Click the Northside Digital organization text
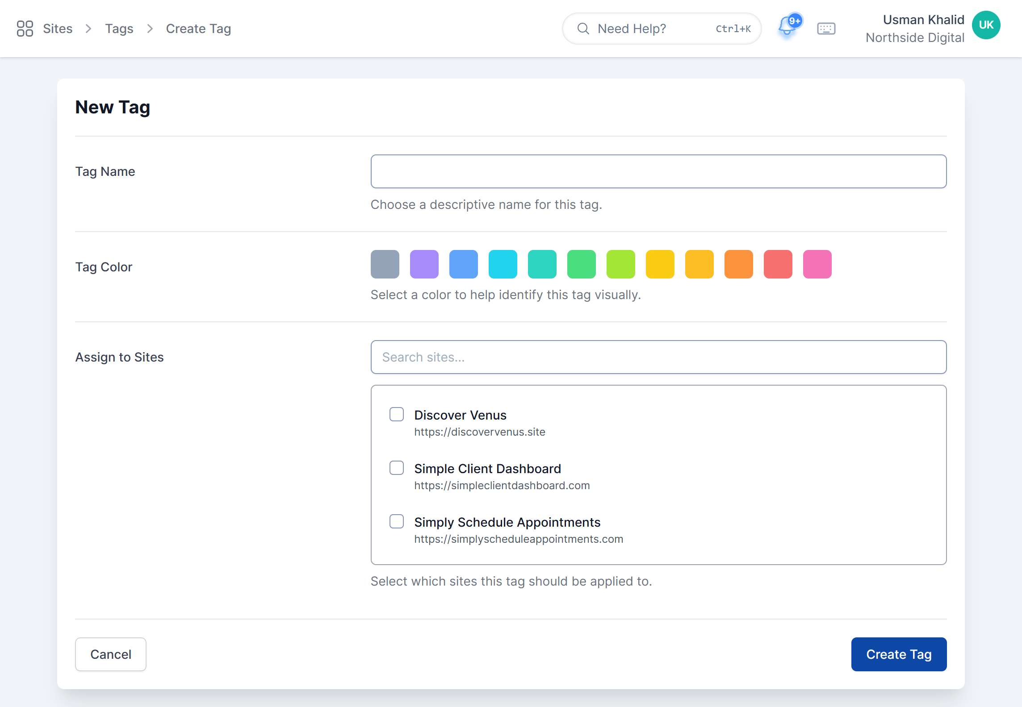Image resolution: width=1022 pixels, height=707 pixels. (915, 37)
